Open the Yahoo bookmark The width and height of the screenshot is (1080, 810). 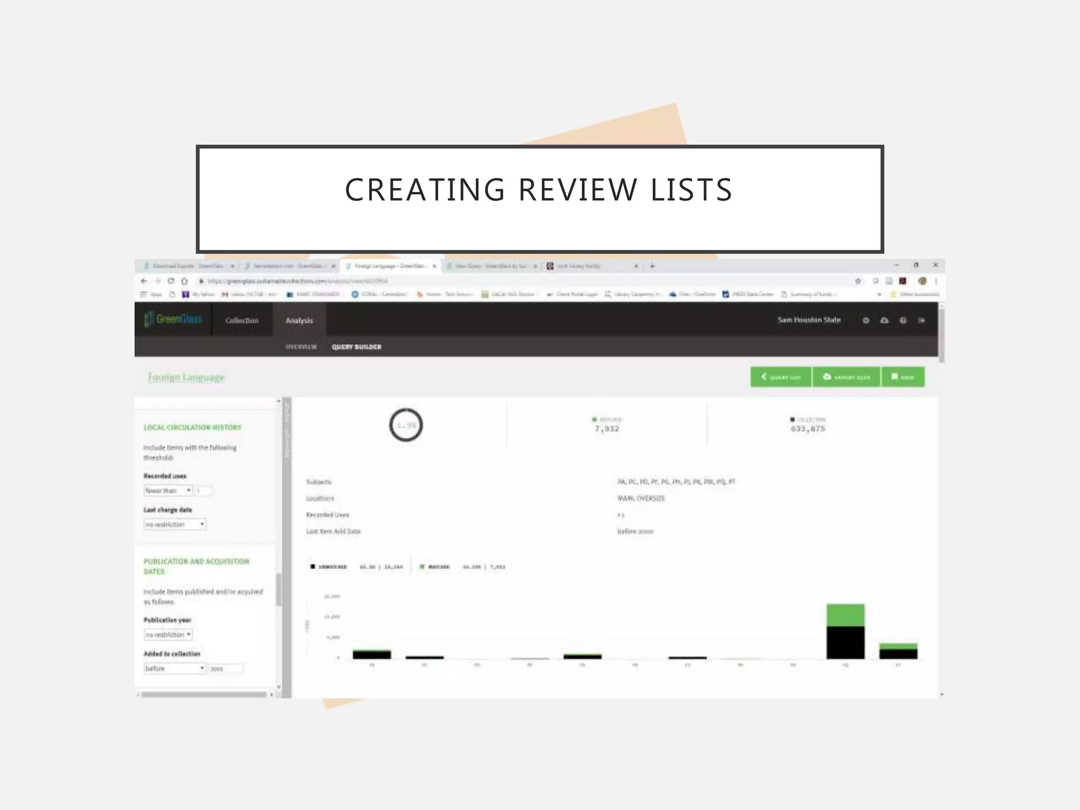coord(198,294)
